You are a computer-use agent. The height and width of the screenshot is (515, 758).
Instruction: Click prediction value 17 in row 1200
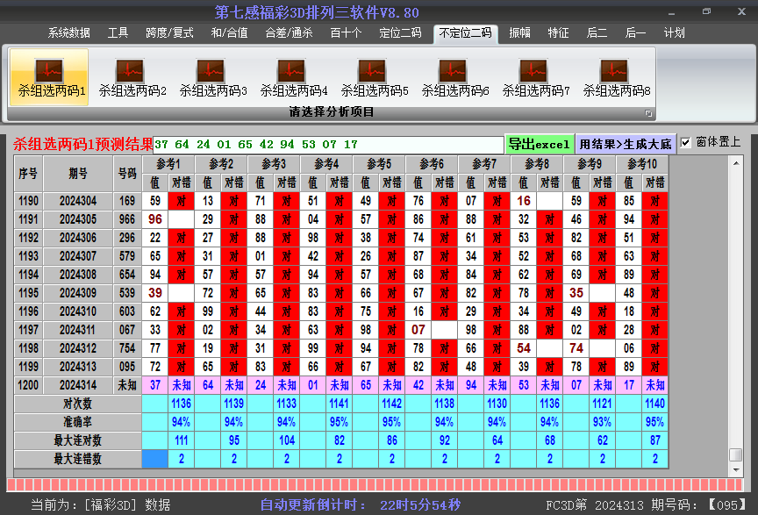tap(629, 385)
